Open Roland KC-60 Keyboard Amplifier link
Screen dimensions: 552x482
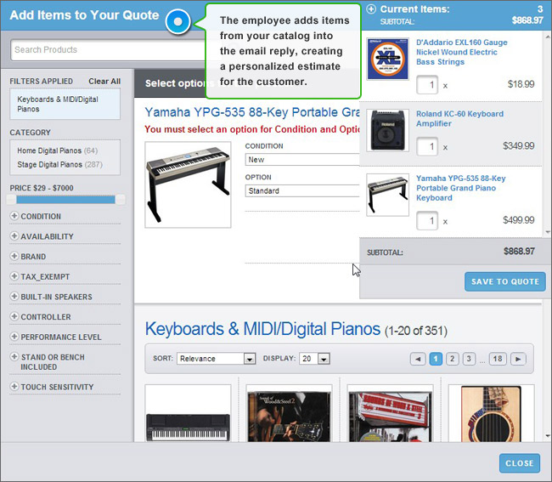(x=459, y=119)
